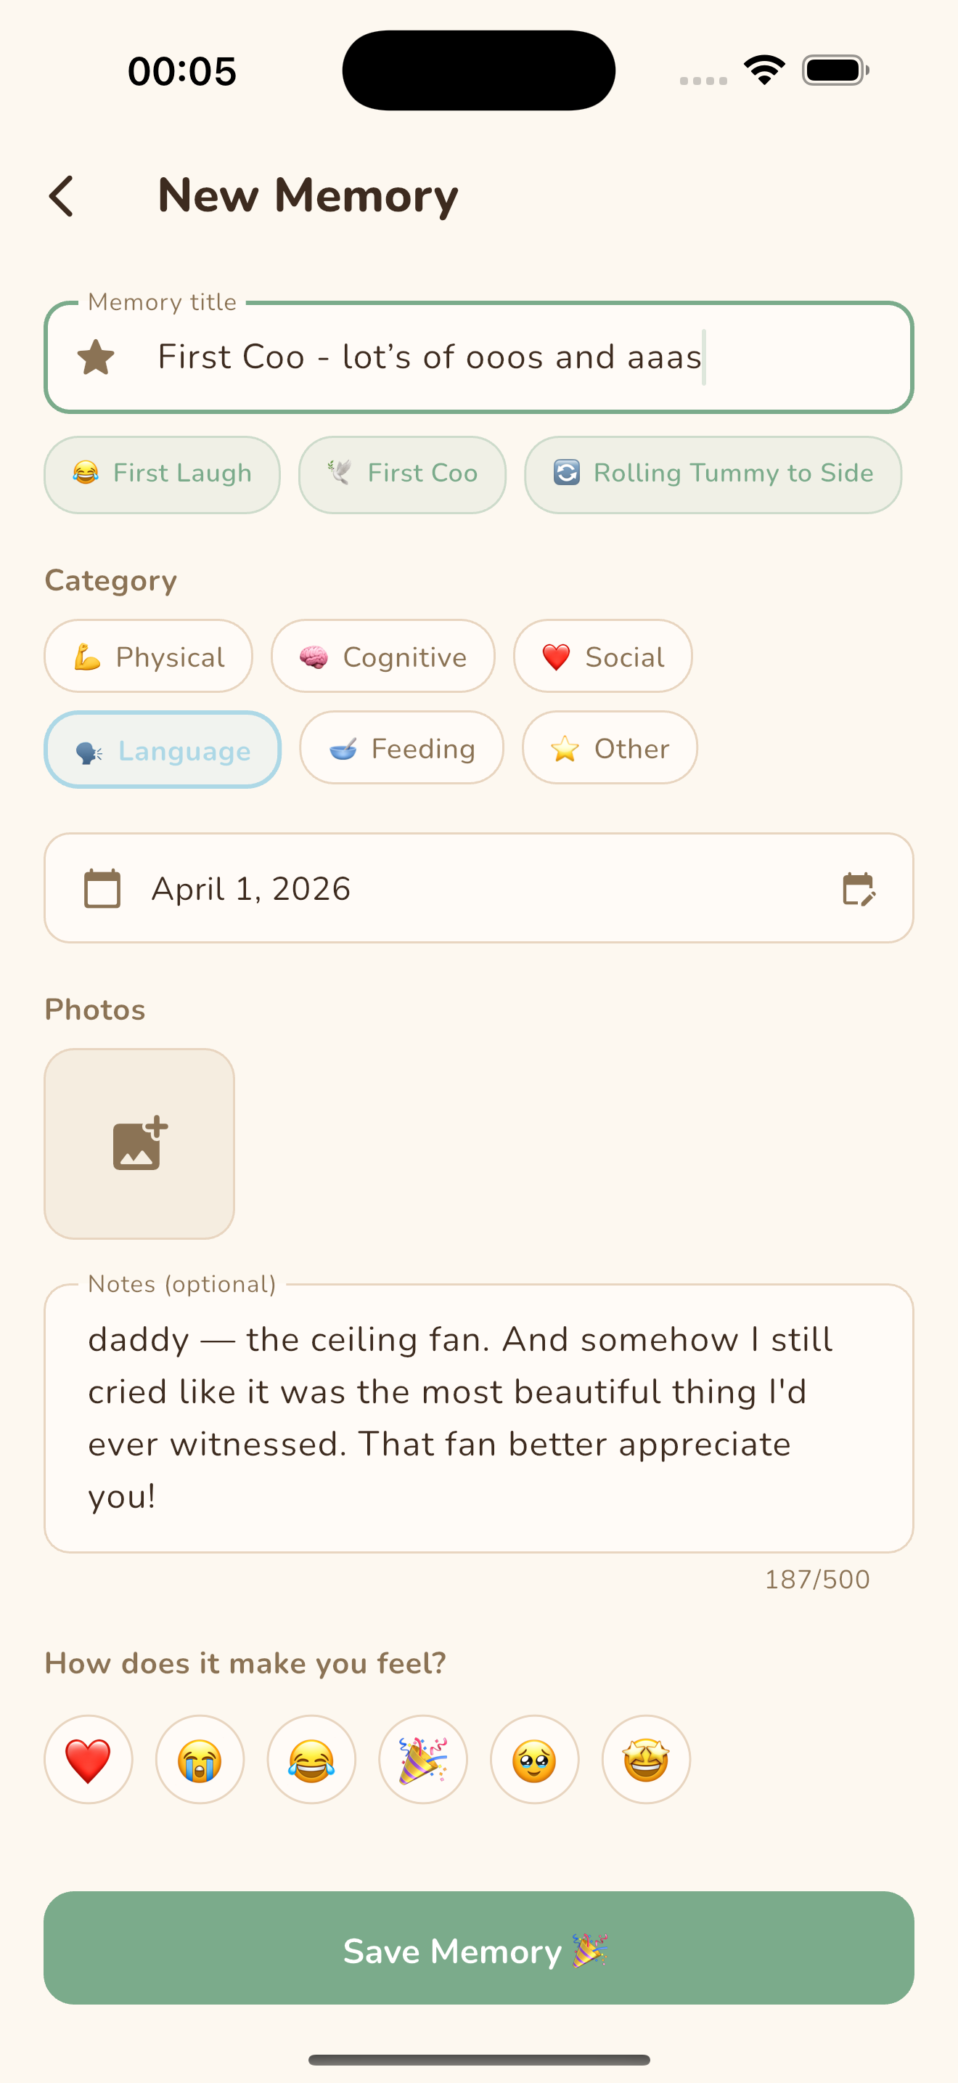Choose the laughing tears feeling emoji

311,1760
